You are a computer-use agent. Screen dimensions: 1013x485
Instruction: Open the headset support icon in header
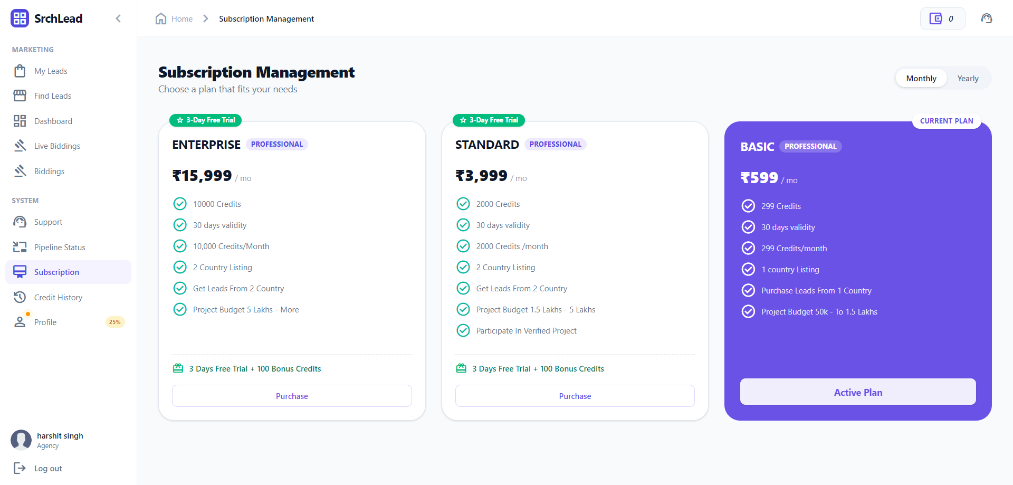click(x=987, y=18)
